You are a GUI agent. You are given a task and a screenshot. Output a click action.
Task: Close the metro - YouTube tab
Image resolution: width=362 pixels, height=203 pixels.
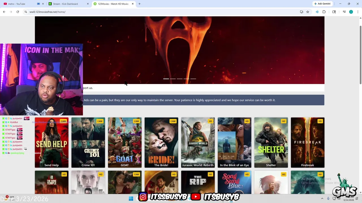(x=43, y=4)
